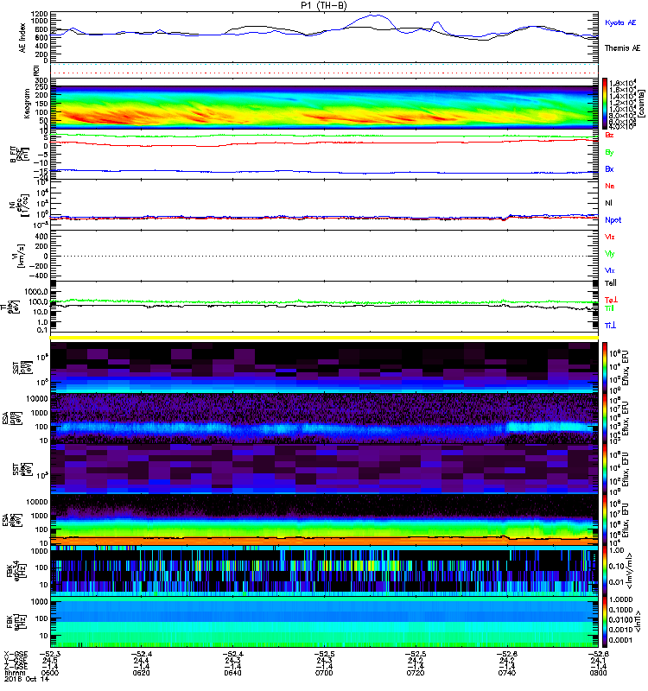
Task: Click the date label 2018 Oct 14
Action: click(27, 679)
